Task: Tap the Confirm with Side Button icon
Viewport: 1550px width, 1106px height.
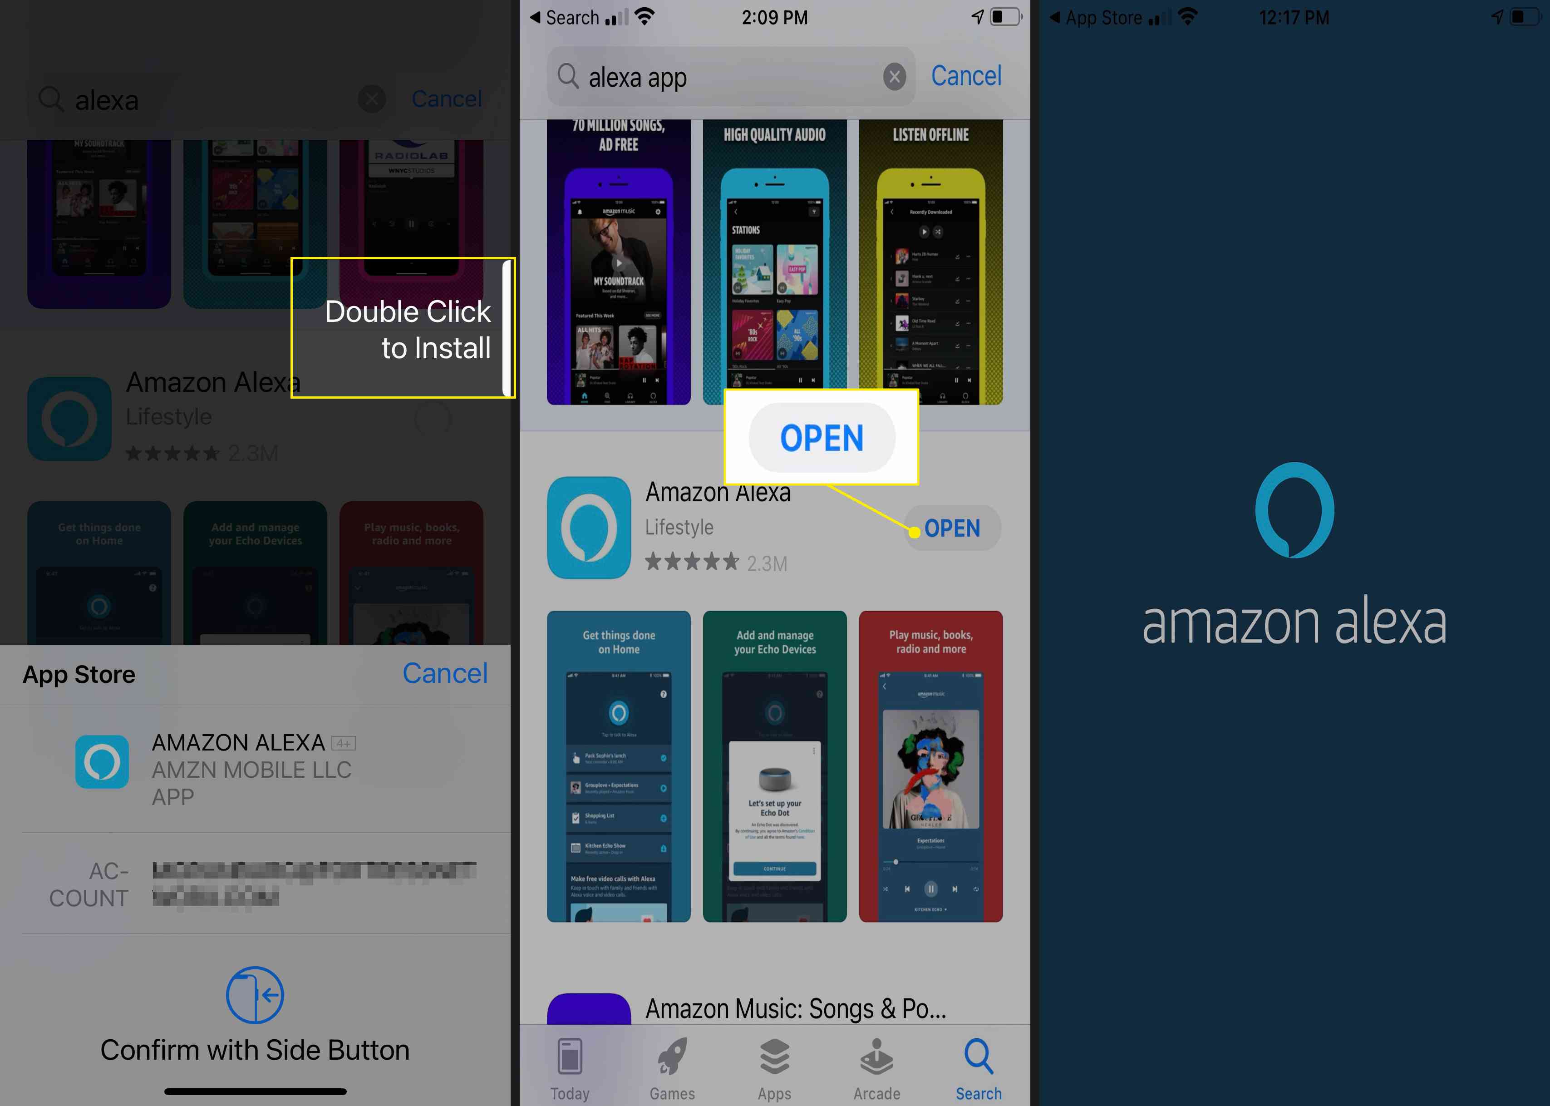Action: 258,993
